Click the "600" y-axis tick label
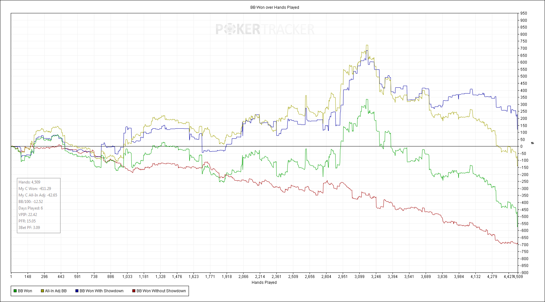Image resolution: width=545 pixels, height=302 pixels. 524,62
